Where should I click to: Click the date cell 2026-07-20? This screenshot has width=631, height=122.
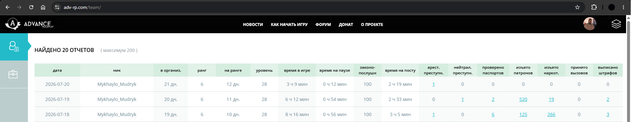coord(57,84)
